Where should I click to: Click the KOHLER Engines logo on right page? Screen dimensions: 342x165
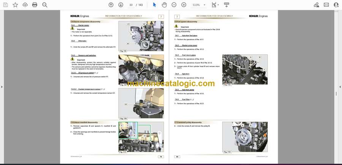click(x=258, y=16)
